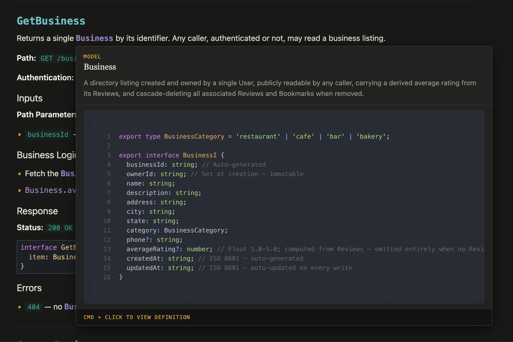Click number type on line 13
The height and width of the screenshot is (342, 513).
tap(198, 249)
